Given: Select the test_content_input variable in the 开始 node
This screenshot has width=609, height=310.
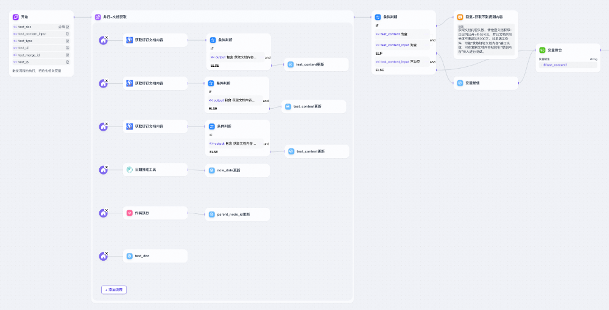Looking at the screenshot, I should pos(41,34).
